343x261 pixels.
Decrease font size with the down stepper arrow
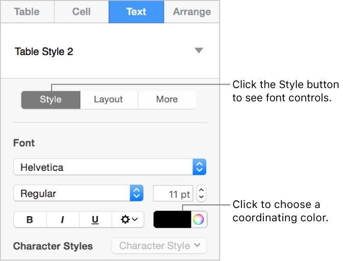(x=201, y=197)
